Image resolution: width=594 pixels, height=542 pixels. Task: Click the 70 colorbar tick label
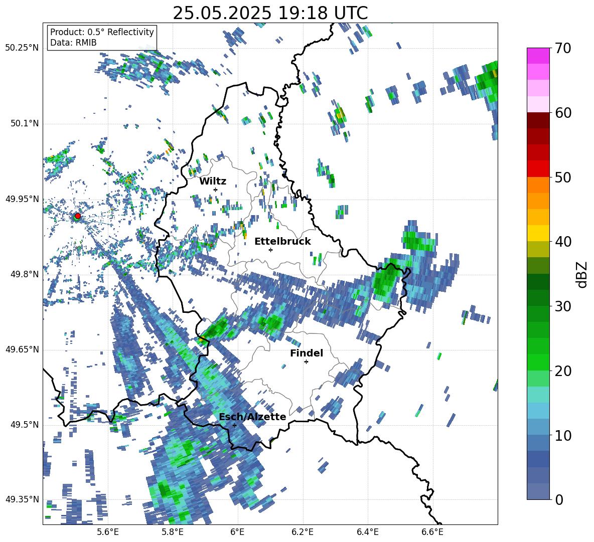(x=562, y=48)
